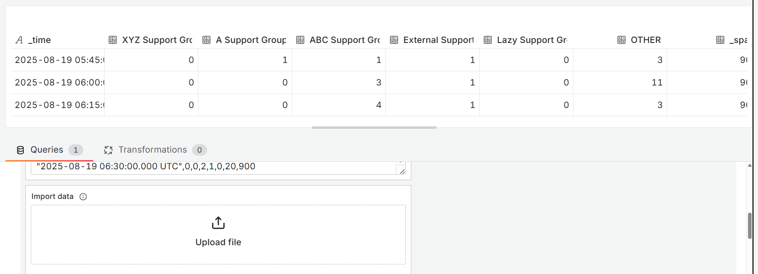Click the ABC Support Group column icon
This screenshot has width=758, height=274.
click(300, 40)
